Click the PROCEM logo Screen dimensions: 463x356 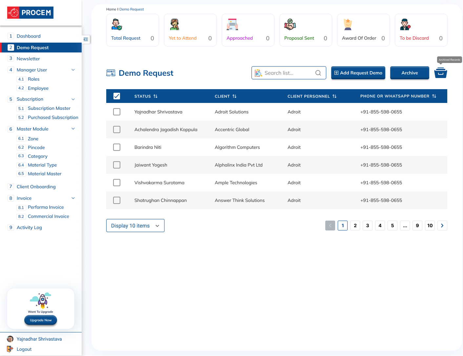[x=30, y=13]
